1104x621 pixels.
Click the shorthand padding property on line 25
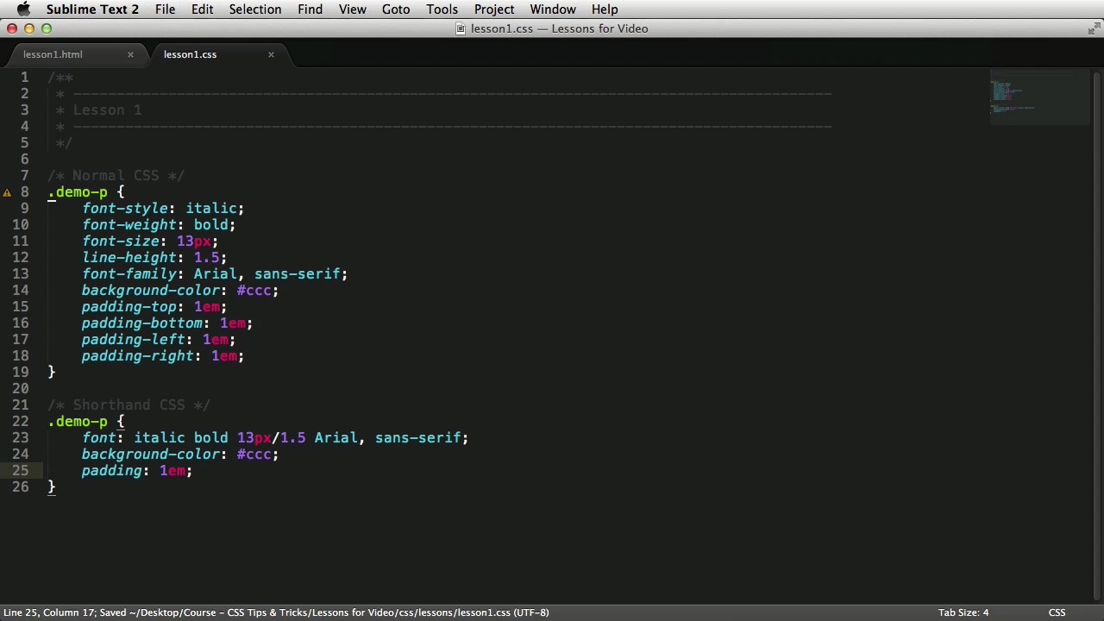click(112, 471)
